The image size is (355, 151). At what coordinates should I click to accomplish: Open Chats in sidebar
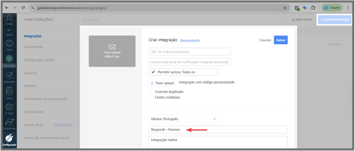[x=9, y=45]
